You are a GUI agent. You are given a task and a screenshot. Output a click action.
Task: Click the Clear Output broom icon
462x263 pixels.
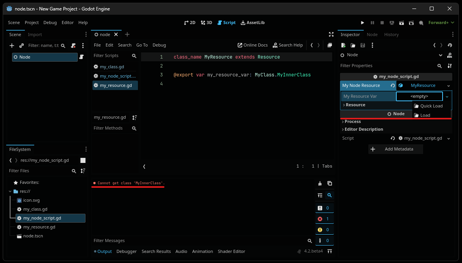coord(320,183)
